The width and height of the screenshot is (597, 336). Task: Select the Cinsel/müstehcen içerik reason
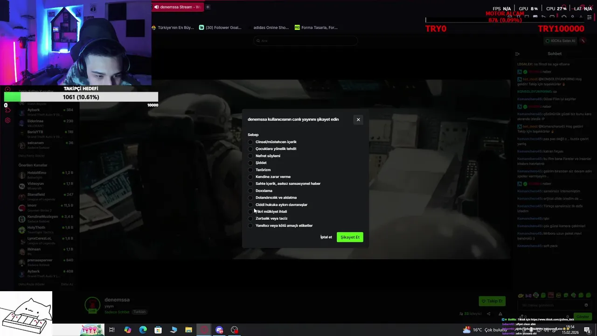click(250, 142)
